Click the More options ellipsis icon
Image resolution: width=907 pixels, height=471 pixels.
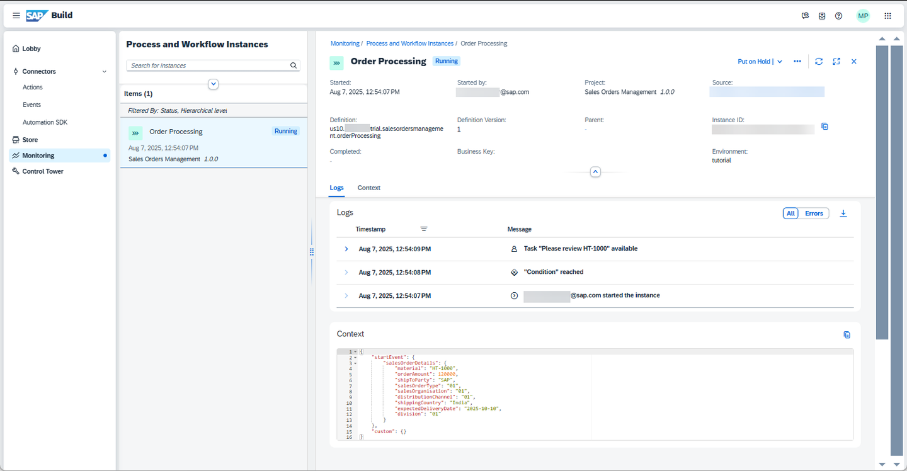(x=797, y=61)
